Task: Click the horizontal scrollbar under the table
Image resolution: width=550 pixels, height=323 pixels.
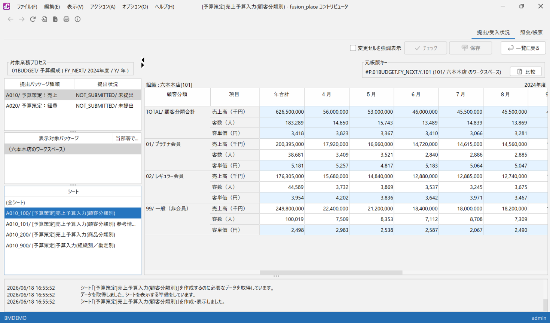Action: click(x=331, y=273)
